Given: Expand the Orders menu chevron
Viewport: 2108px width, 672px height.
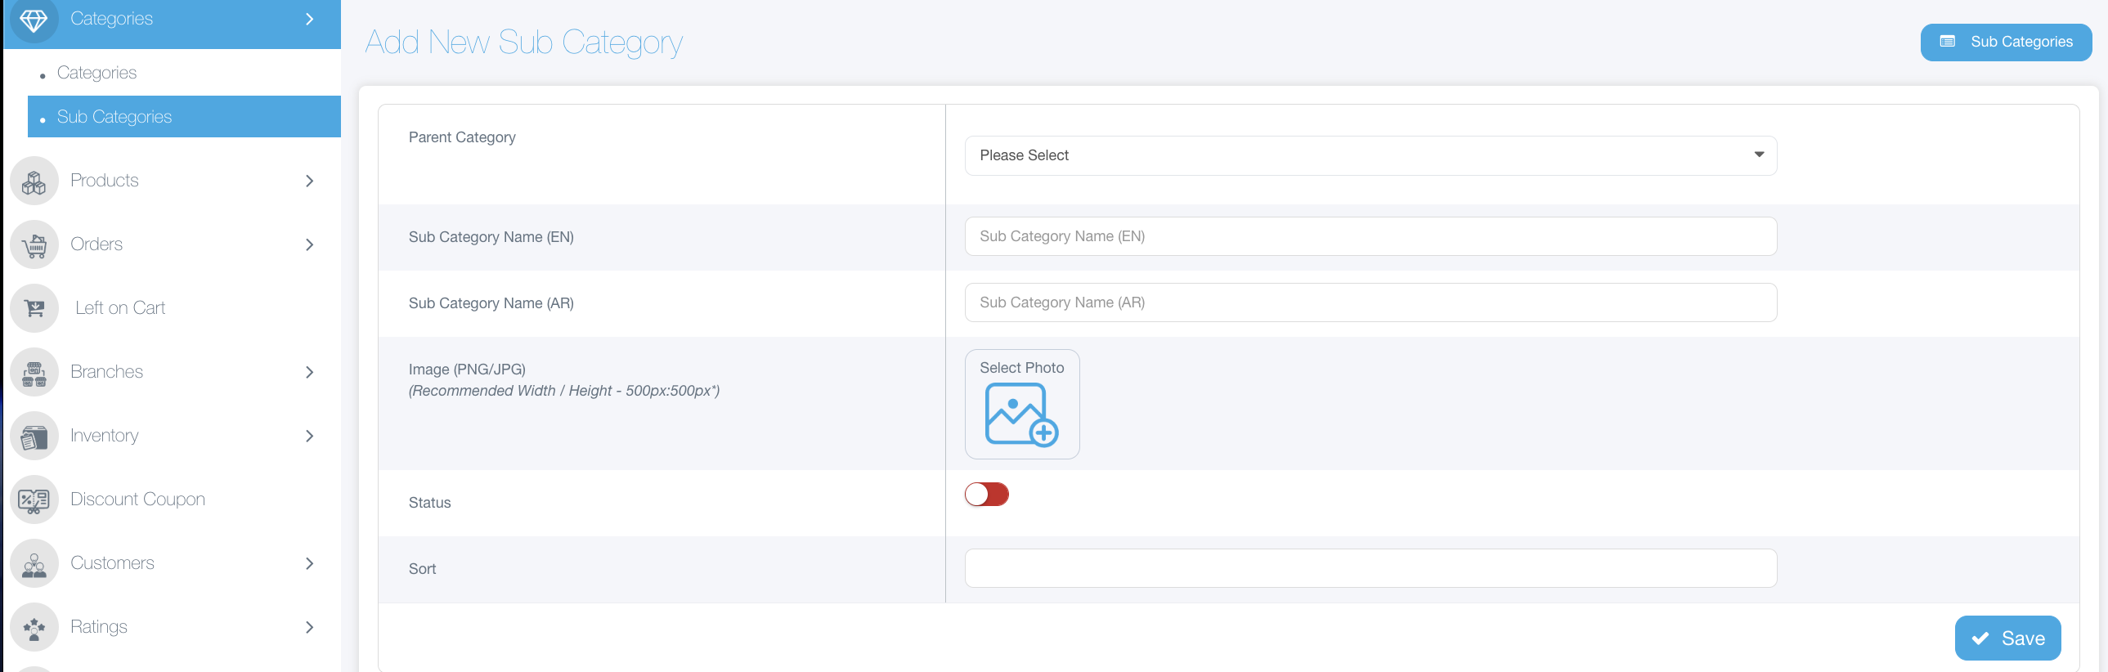Looking at the screenshot, I should [309, 244].
